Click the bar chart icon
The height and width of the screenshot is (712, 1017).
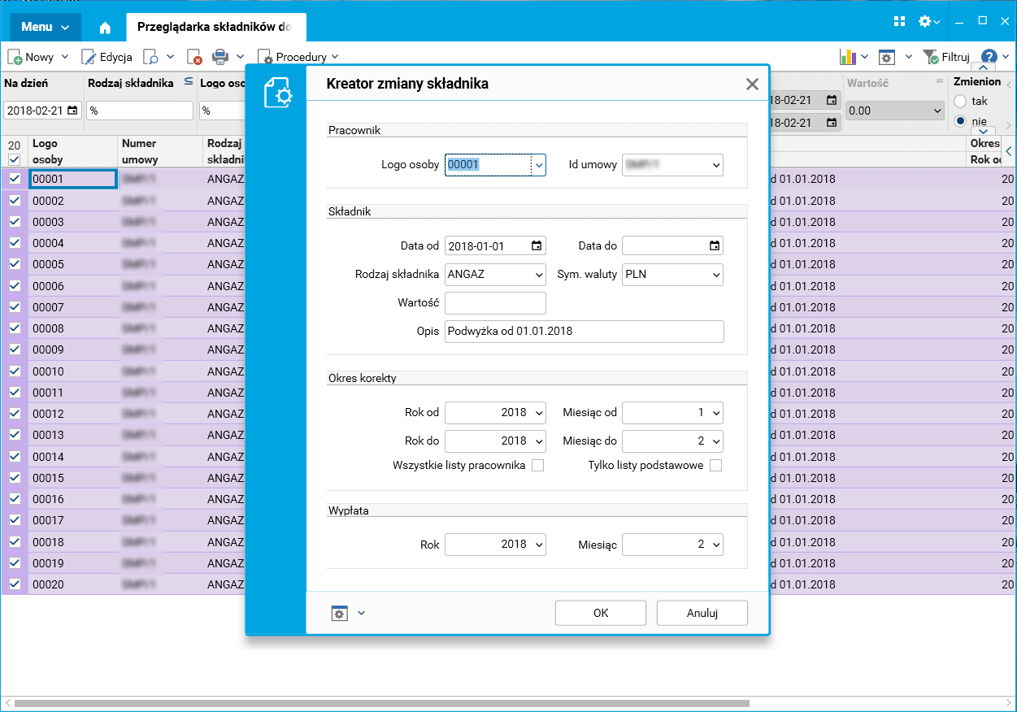click(848, 57)
